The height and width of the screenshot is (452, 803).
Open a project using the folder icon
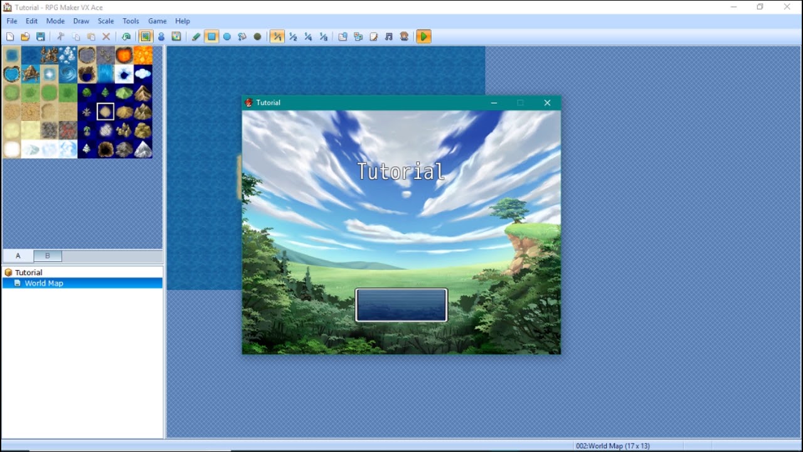pyautogui.click(x=25, y=37)
